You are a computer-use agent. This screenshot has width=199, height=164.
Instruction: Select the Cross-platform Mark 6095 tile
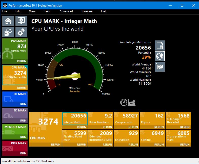[178, 136]
